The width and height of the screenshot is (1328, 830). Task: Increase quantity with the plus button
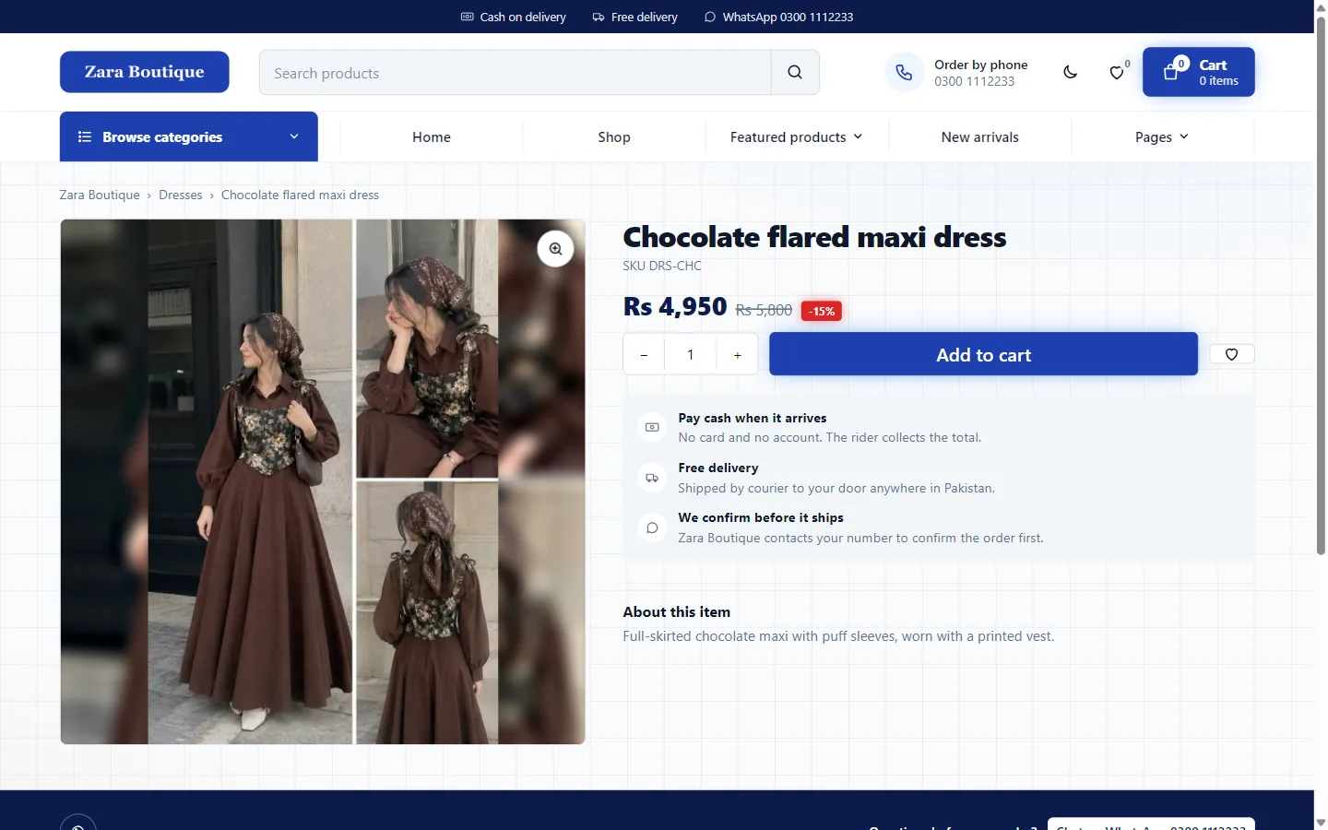(x=737, y=355)
